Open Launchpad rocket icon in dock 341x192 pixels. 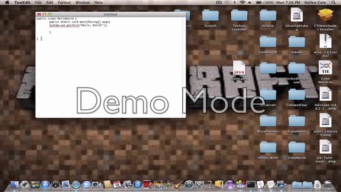(x=25, y=185)
